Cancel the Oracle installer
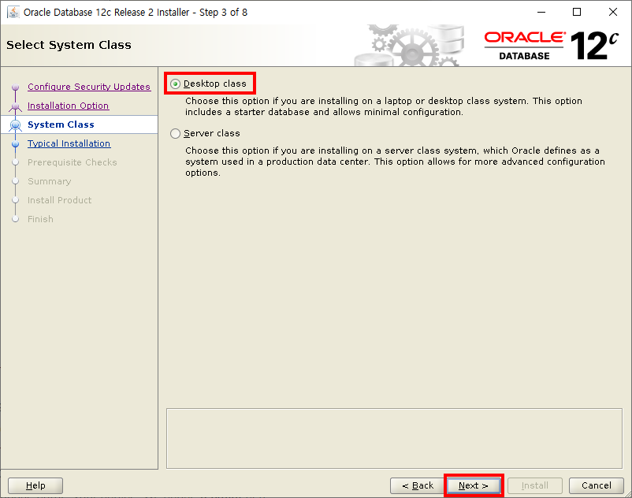This screenshot has width=632, height=498. (596, 485)
